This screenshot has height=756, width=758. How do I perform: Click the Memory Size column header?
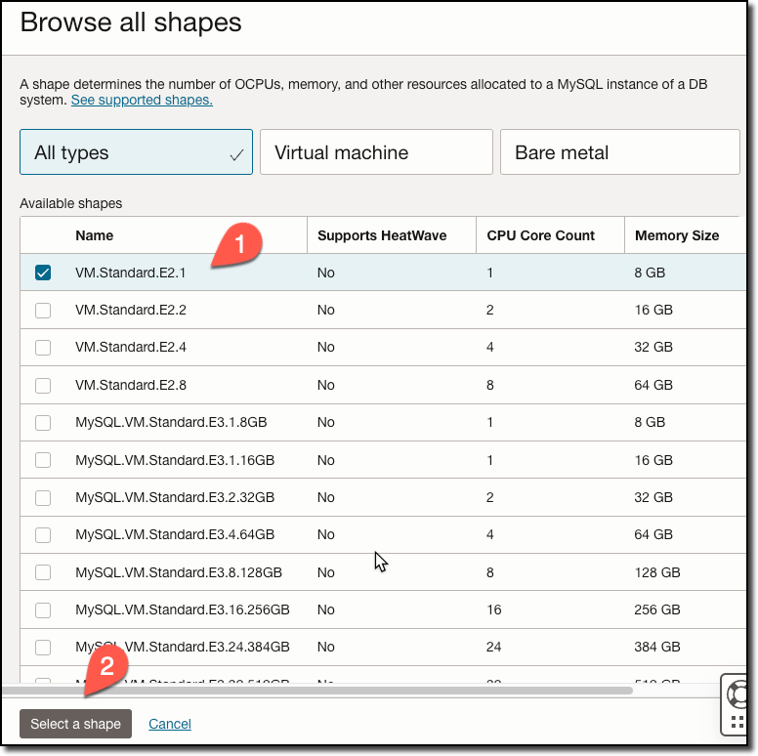click(x=677, y=235)
